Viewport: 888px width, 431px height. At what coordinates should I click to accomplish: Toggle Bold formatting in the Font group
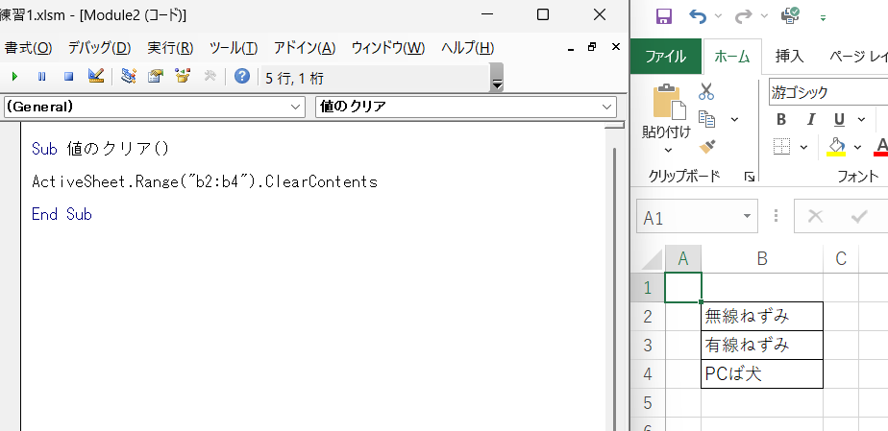(x=781, y=119)
